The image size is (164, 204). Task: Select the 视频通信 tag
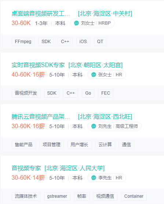pyautogui.click(x=105, y=196)
